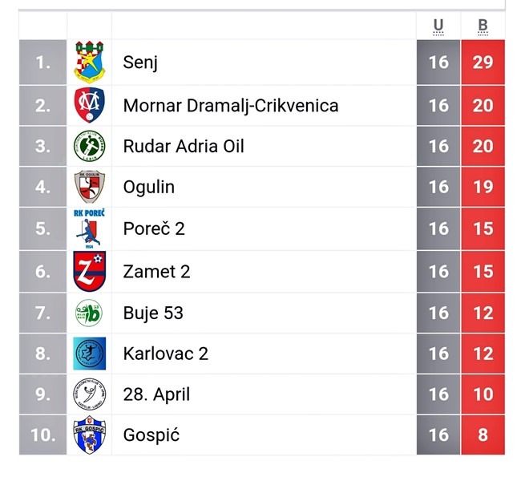The image size is (521, 477).
Task: Click the Buje 53 green club logo
Action: click(x=89, y=313)
